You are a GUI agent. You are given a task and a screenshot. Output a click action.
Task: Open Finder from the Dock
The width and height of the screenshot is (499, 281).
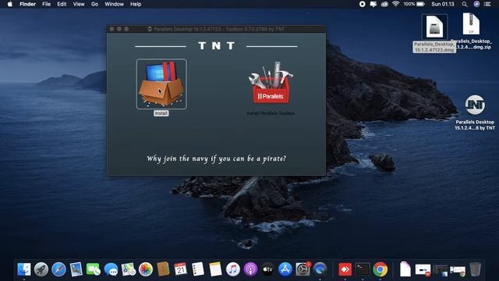coord(24,269)
